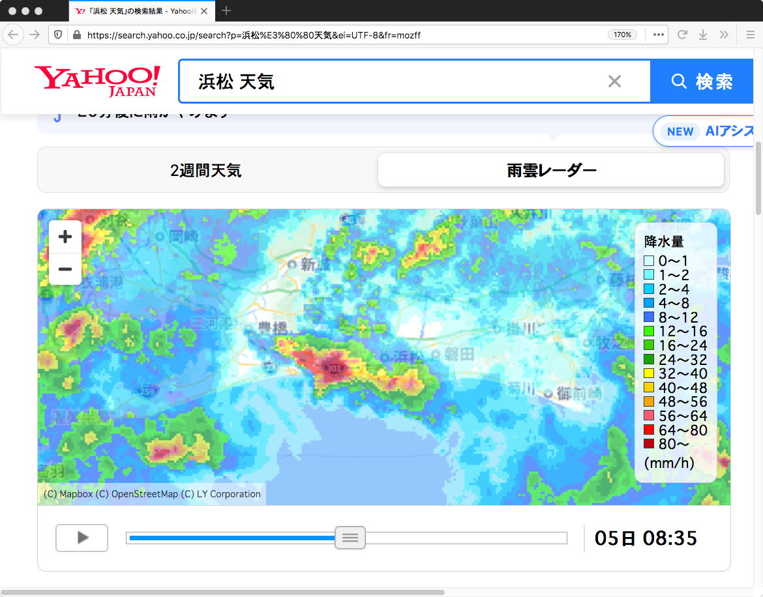Close the Yahoo search results tab

(204, 10)
